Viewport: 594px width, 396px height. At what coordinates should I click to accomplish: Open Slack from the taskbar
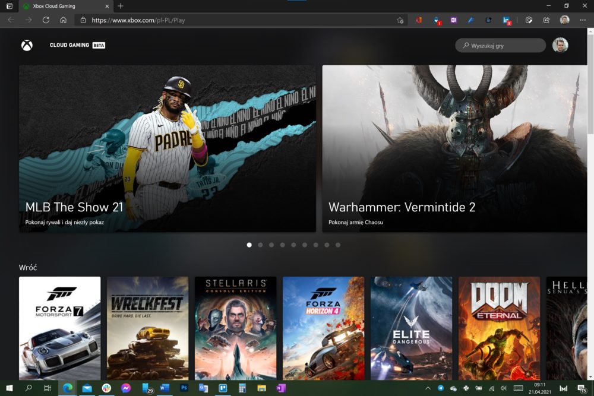pos(106,388)
